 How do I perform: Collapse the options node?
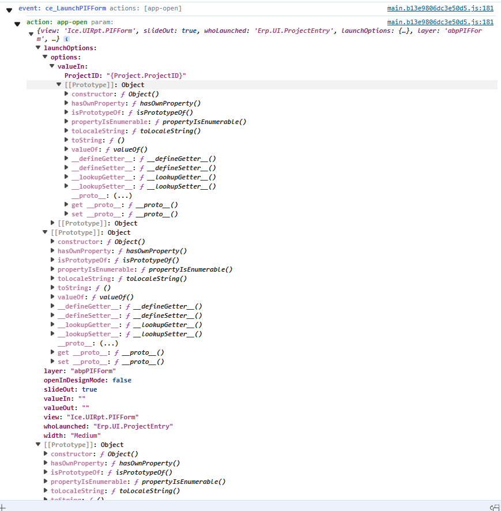[x=45, y=57]
